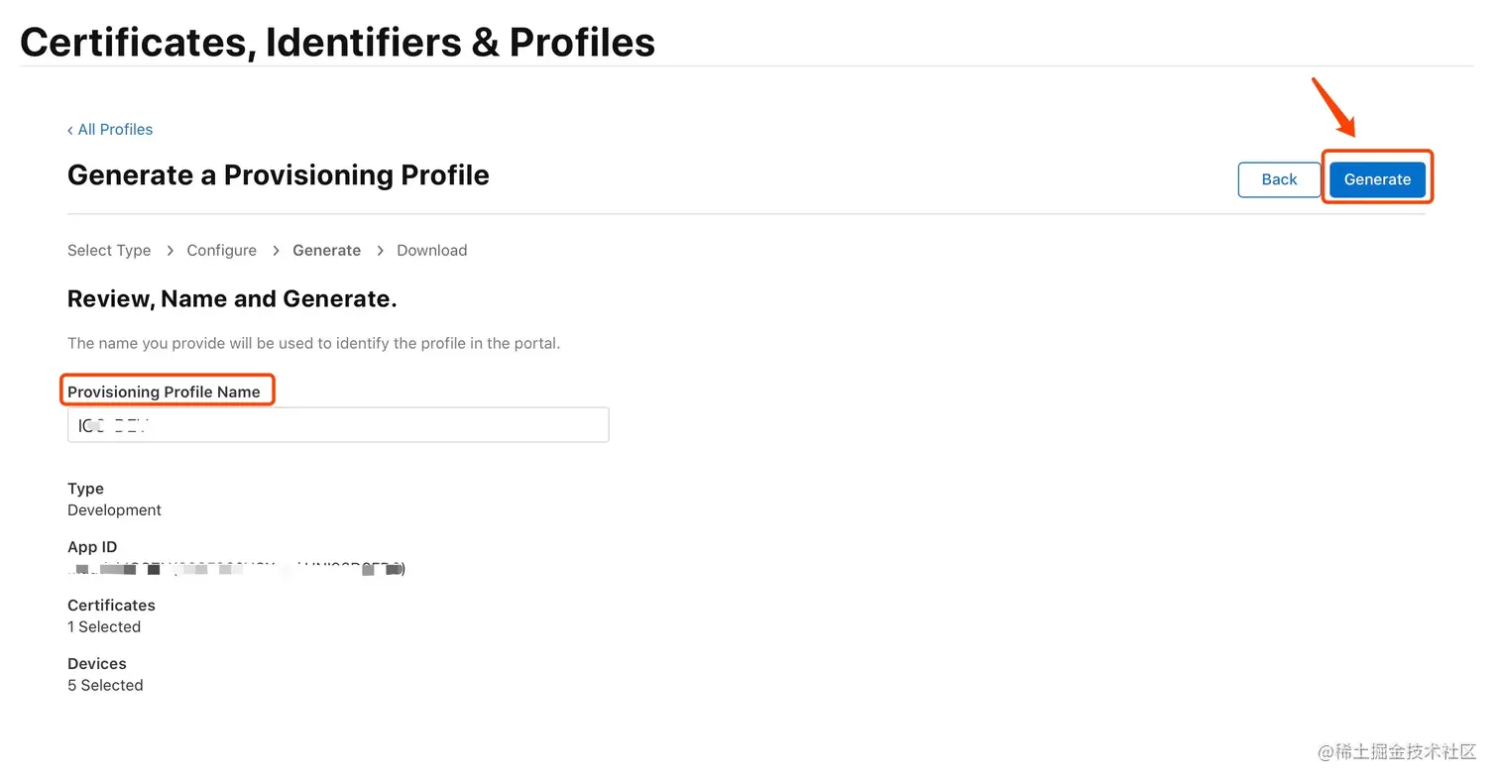
Task: Select the Select Type breadcrumb step
Action: tap(109, 250)
